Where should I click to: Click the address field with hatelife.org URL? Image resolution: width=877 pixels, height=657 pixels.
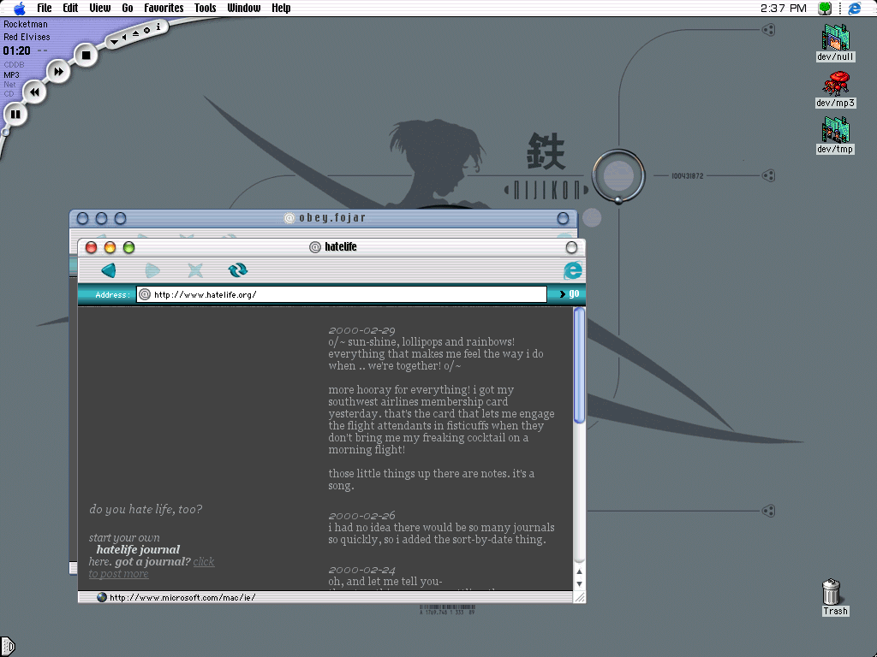click(343, 294)
